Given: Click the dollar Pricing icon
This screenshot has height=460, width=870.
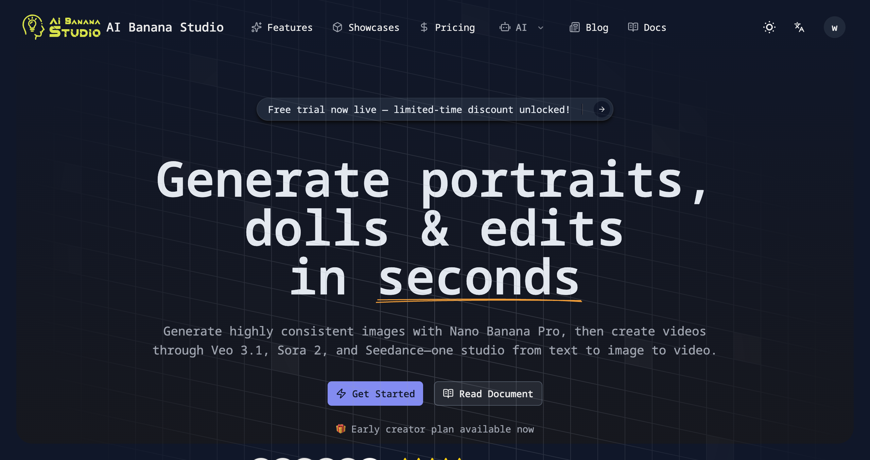Looking at the screenshot, I should (x=423, y=27).
